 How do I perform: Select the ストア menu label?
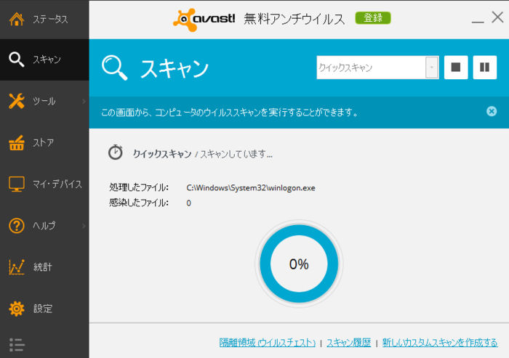(43, 142)
